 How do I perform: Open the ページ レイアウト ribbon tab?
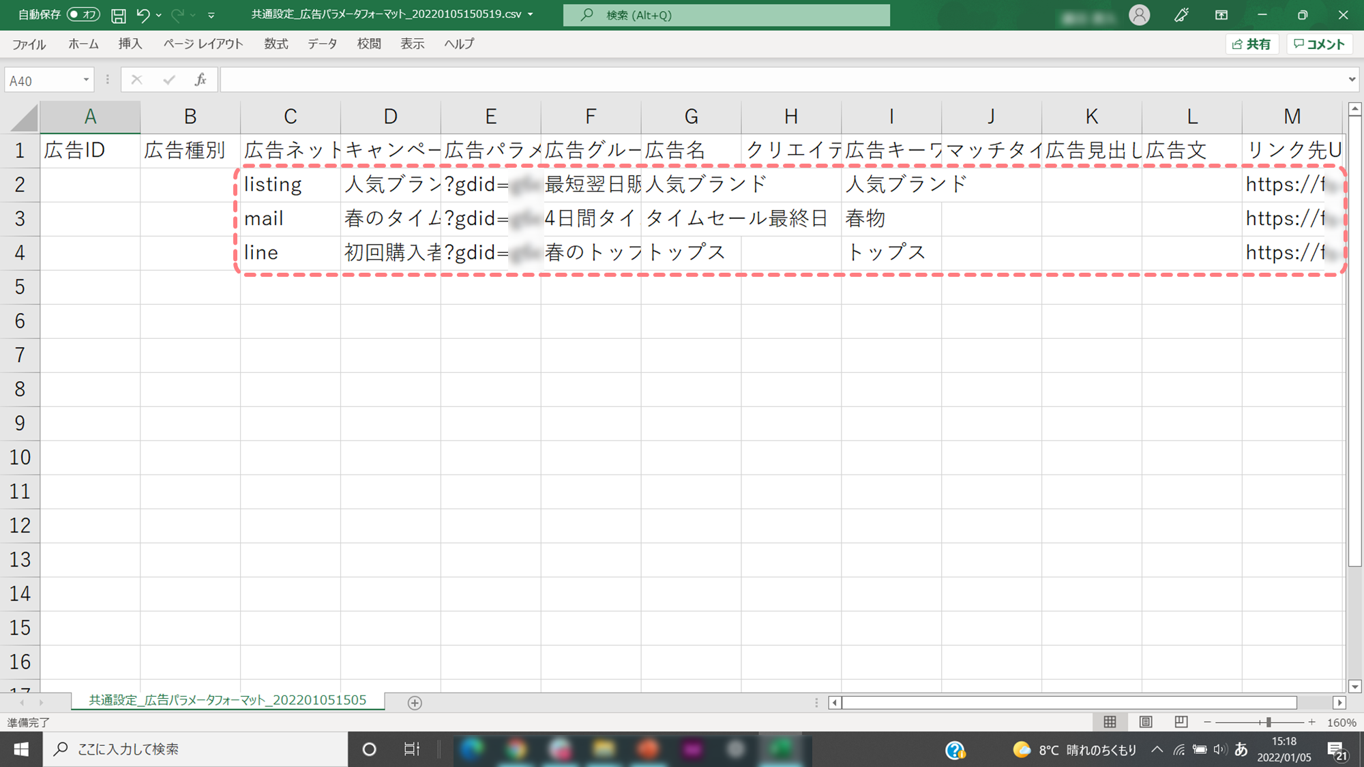(x=203, y=44)
